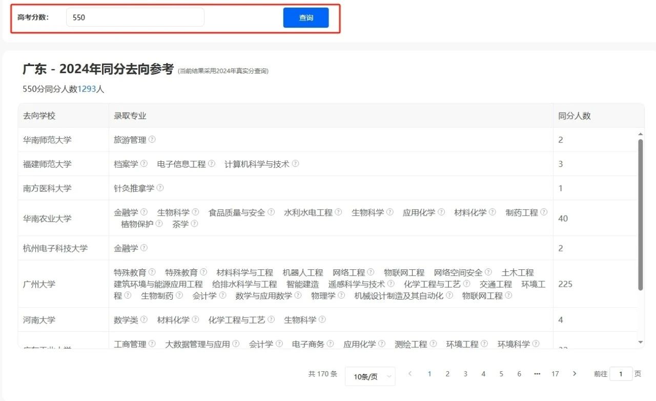The width and height of the screenshot is (656, 401).
Task: Open help tip for 网络空间安全
Action: click(487, 271)
